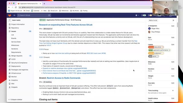Screen dimensions: 183x103
Task: Click the Infrastructure icon in sidebar
Action: click(x=9, y=73)
